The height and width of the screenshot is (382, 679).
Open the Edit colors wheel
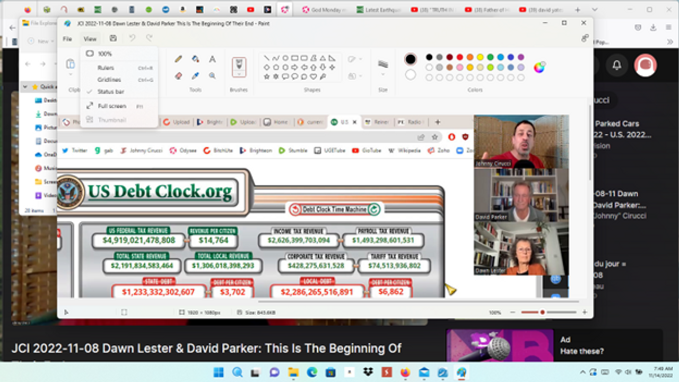539,67
